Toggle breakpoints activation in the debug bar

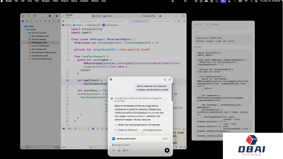(64, 128)
